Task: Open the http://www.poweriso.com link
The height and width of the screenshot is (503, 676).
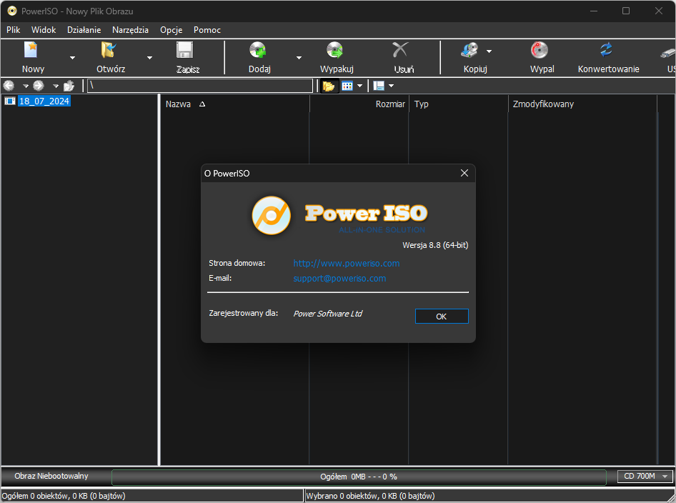Action: [x=346, y=264]
